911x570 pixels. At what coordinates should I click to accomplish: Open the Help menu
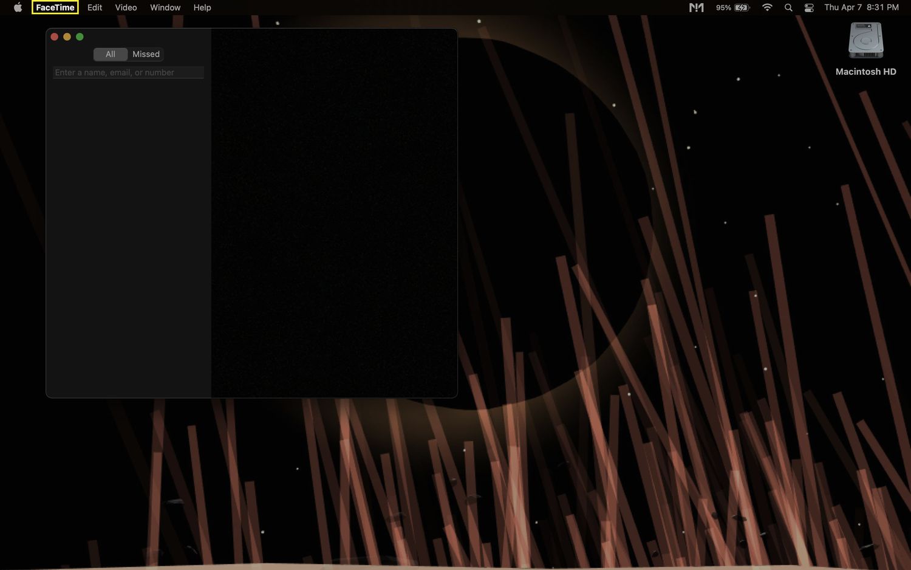pyautogui.click(x=202, y=7)
